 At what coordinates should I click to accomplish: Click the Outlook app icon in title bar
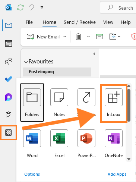tap(9, 7)
